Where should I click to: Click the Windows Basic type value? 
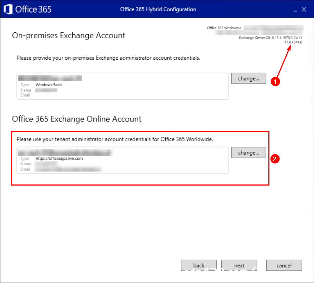coord(49,85)
